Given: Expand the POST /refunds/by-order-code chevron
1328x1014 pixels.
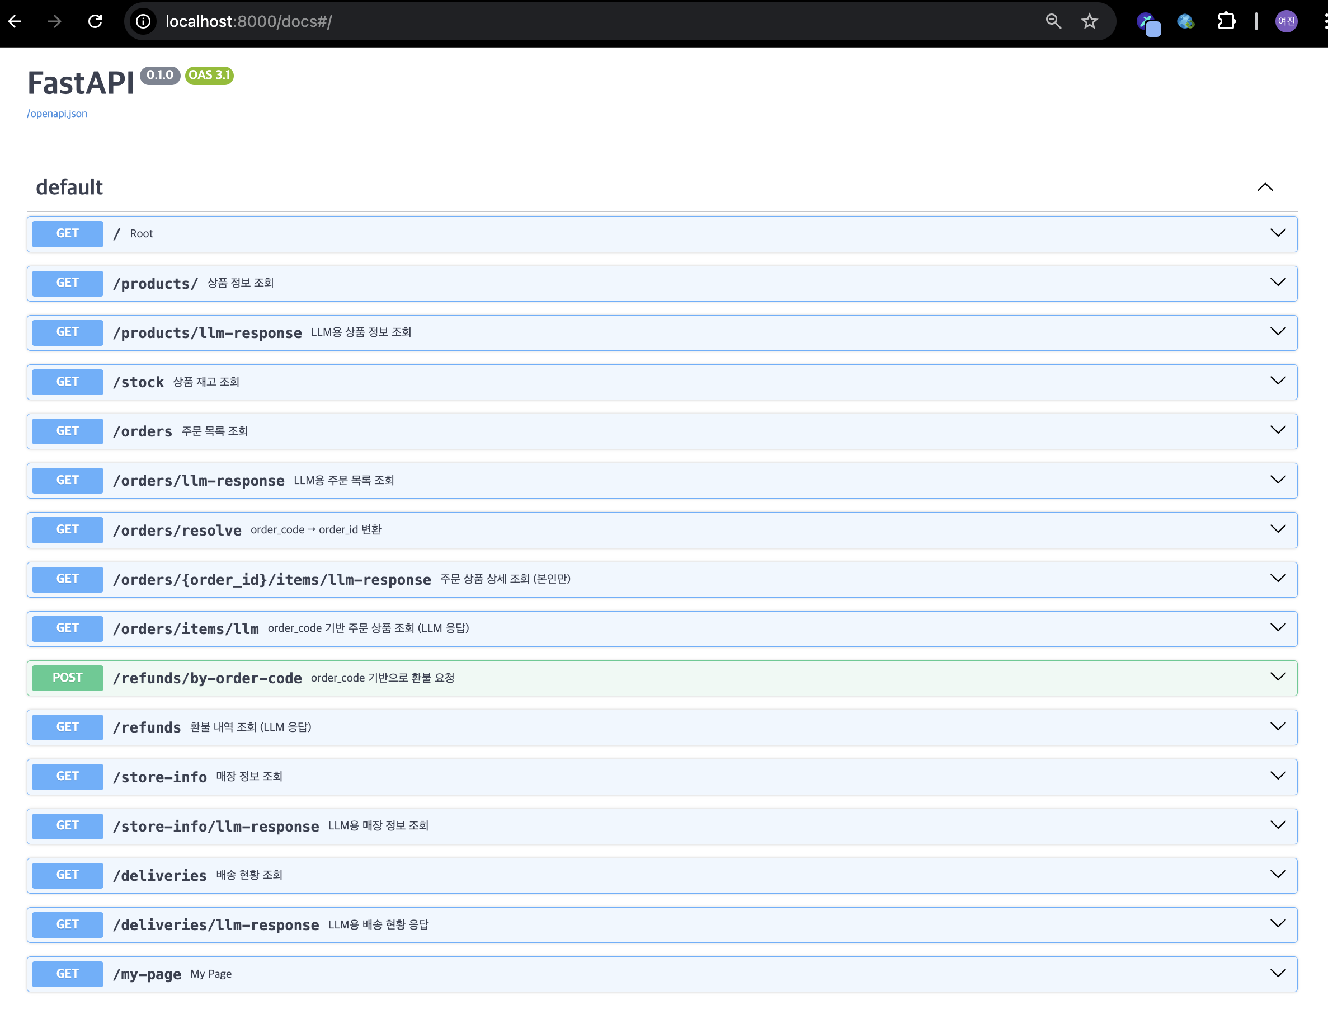Looking at the screenshot, I should click(x=1277, y=677).
